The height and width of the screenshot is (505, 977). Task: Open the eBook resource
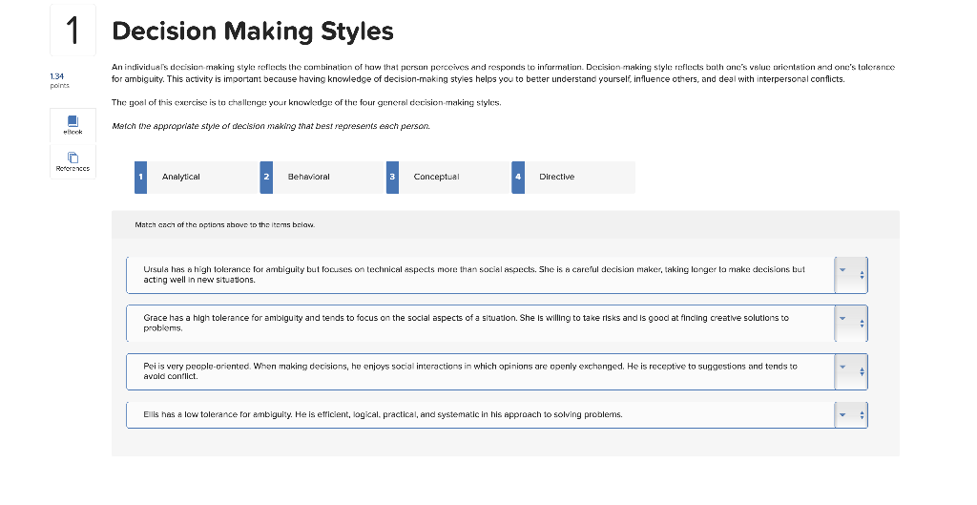pyautogui.click(x=73, y=125)
